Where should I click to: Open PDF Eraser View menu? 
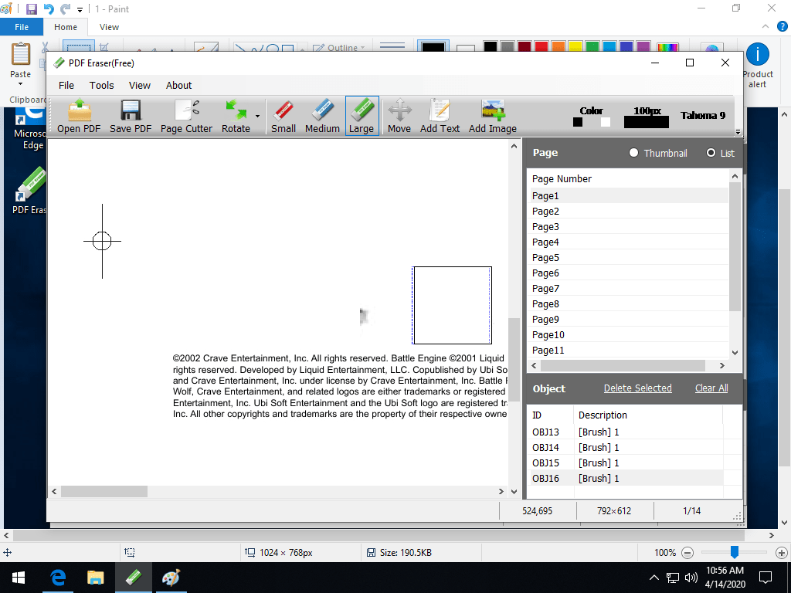pos(139,85)
